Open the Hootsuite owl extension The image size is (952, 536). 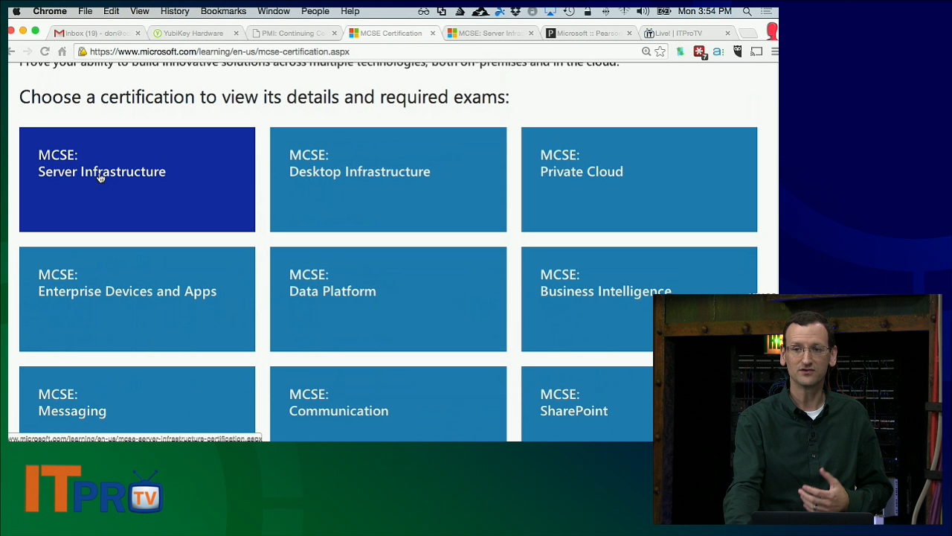click(737, 51)
